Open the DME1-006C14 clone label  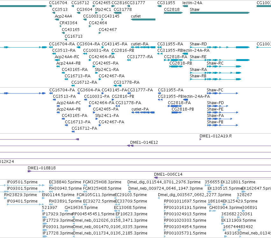tap(168, 174)
